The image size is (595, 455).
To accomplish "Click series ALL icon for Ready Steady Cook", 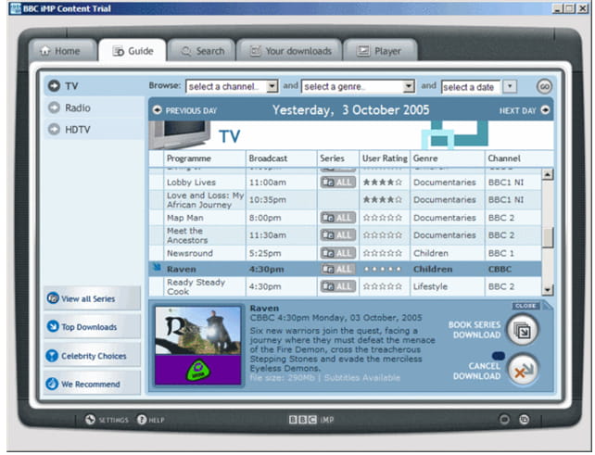I will pos(337,286).
